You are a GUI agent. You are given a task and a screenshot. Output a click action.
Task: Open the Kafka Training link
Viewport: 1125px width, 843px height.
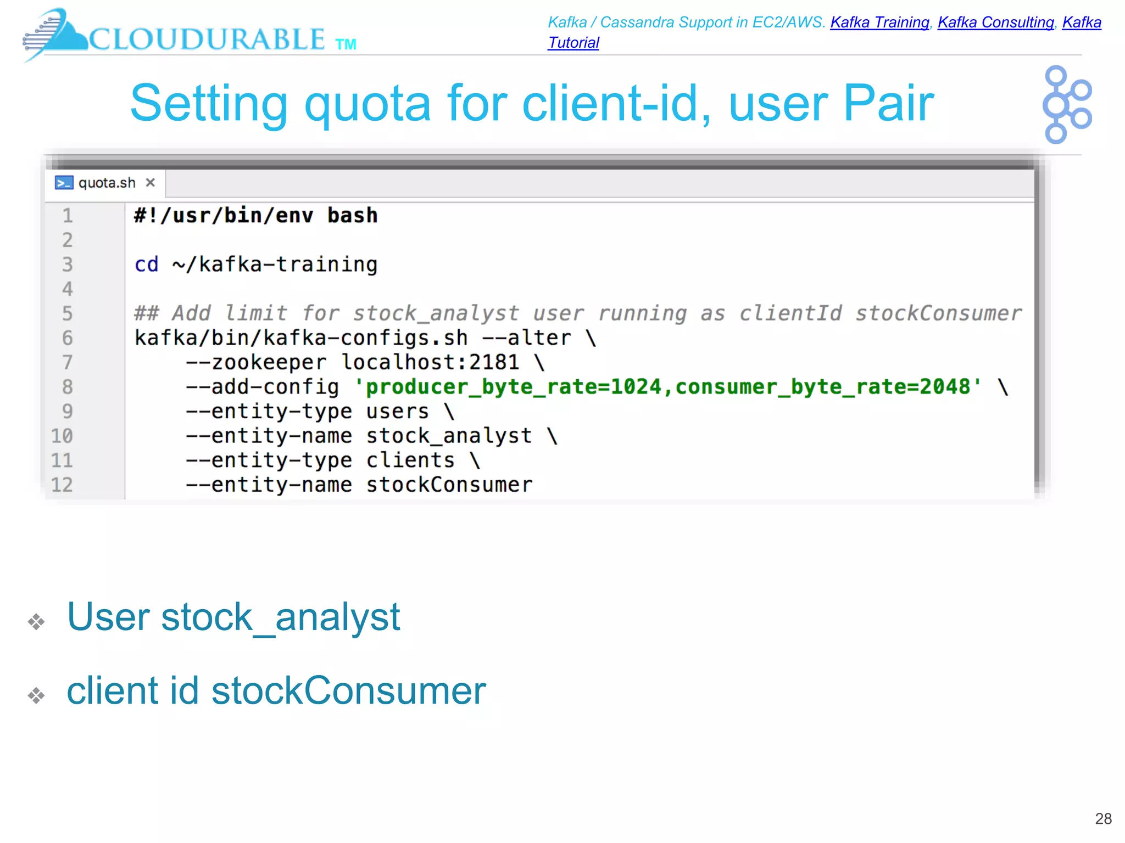pos(879,23)
